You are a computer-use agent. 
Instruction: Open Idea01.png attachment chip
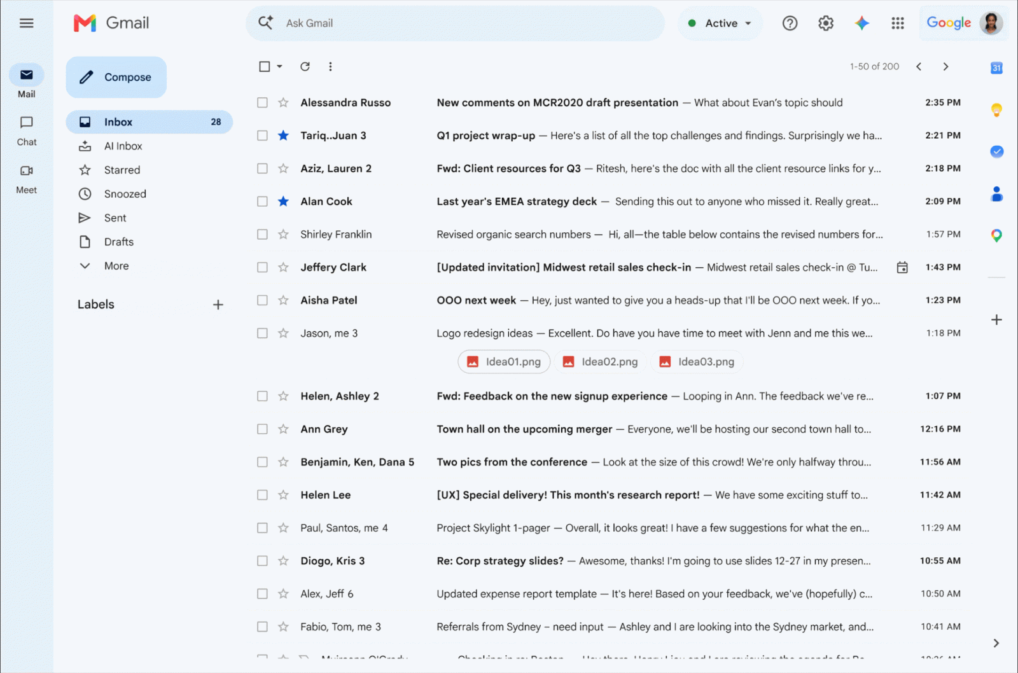[504, 361]
